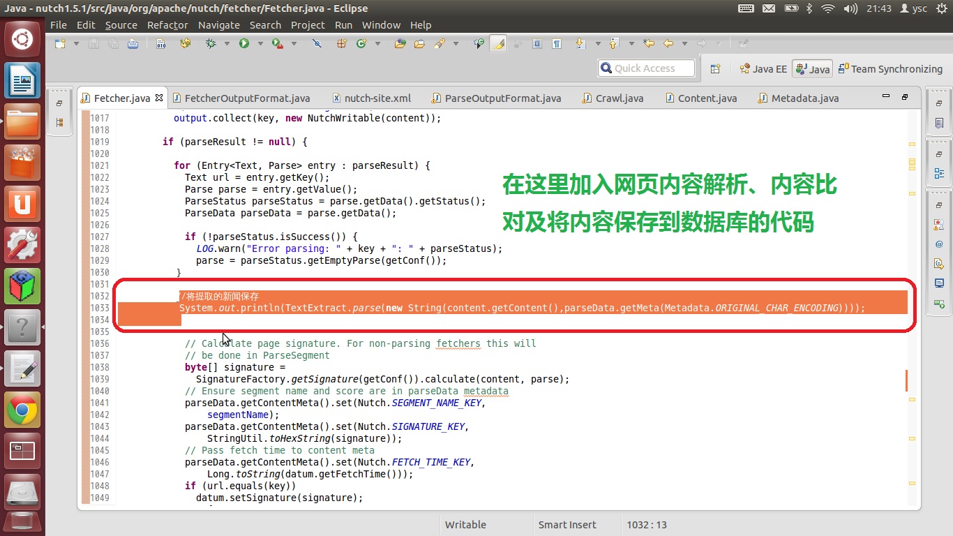Toggle the Breadcrumb toolbar button
Screen dimensions: 953x536
479,44
